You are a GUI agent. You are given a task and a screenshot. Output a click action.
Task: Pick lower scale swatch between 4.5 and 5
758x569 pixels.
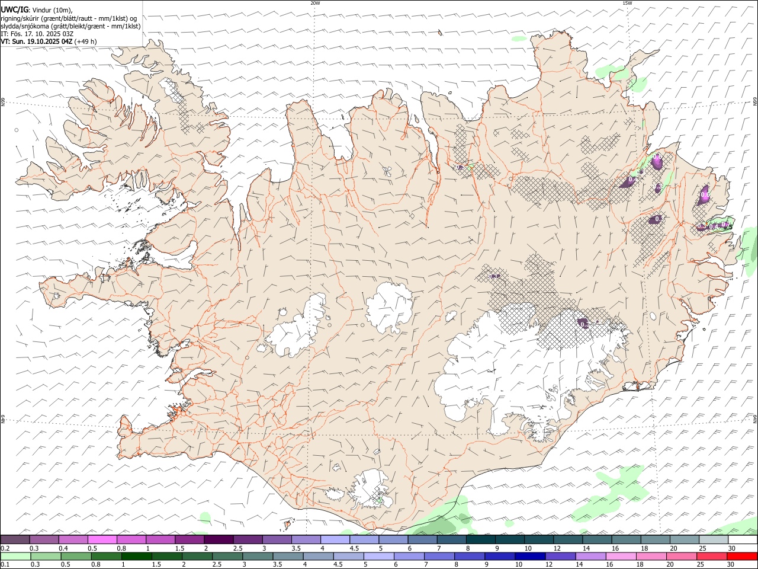349,557
